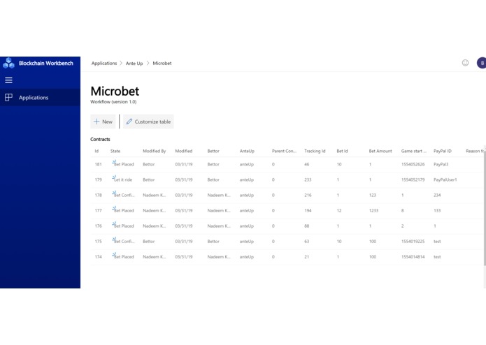This screenshot has height=345, width=486.
Task: Click the Blockchain Workbench title
Action: (x=46, y=63)
